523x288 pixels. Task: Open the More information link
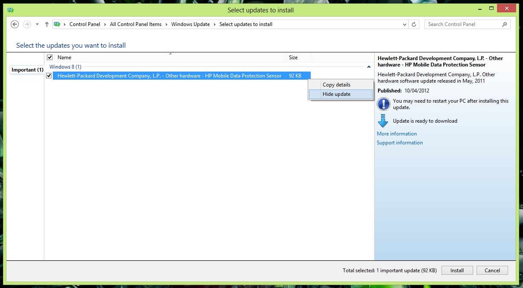[397, 134]
